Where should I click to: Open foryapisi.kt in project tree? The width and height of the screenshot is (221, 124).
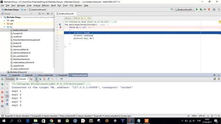click(x=18, y=33)
